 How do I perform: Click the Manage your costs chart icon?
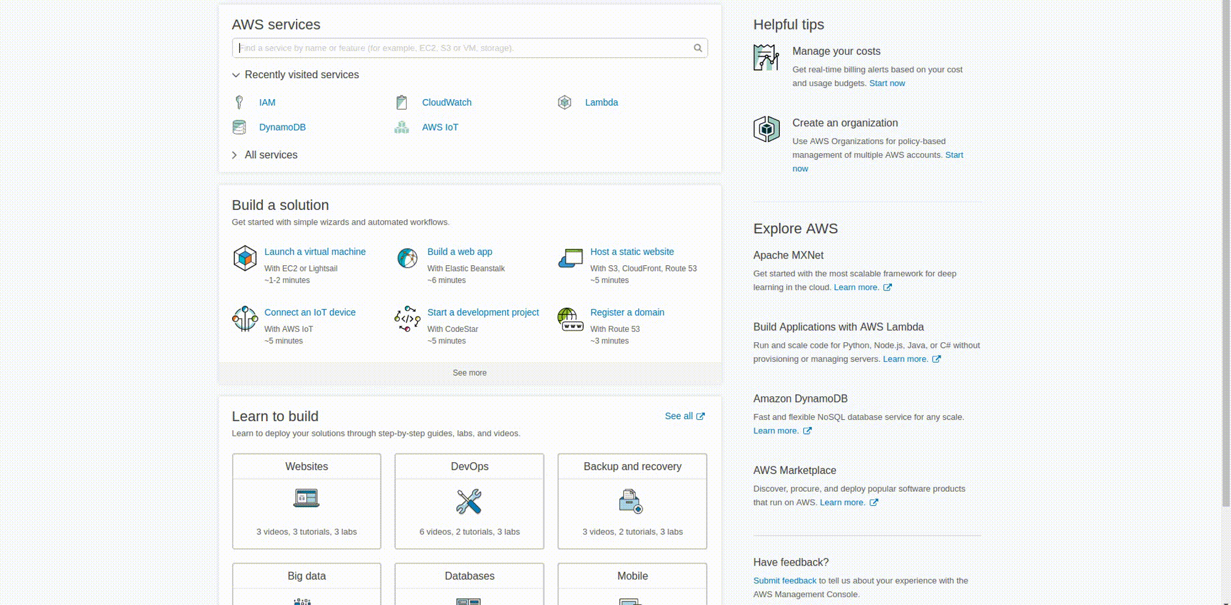tap(766, 57)
